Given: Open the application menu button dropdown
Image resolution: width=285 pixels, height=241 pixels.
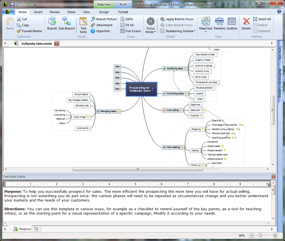Looking at the screenshot, I should pos(8,12).
